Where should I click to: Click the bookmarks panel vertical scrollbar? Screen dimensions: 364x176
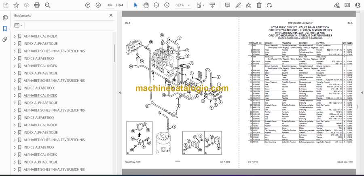pos(114,53)
